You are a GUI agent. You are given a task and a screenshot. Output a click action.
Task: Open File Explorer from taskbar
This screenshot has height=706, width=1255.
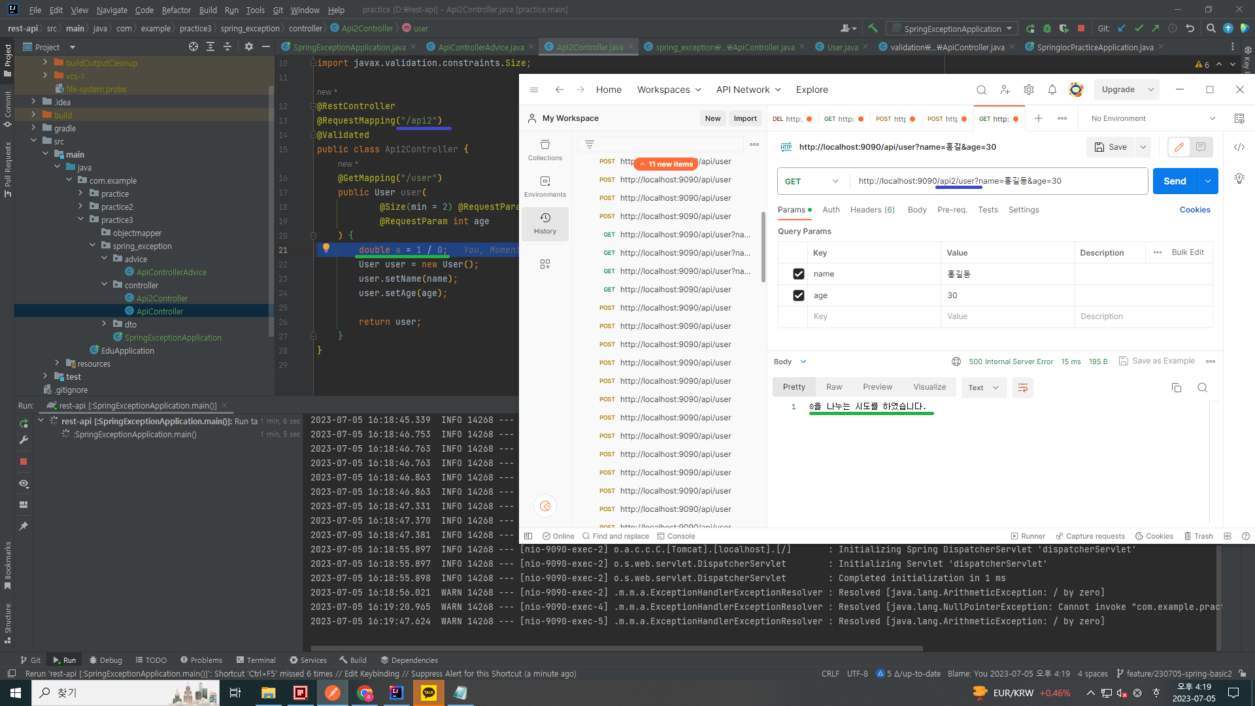tap(268, 692)
